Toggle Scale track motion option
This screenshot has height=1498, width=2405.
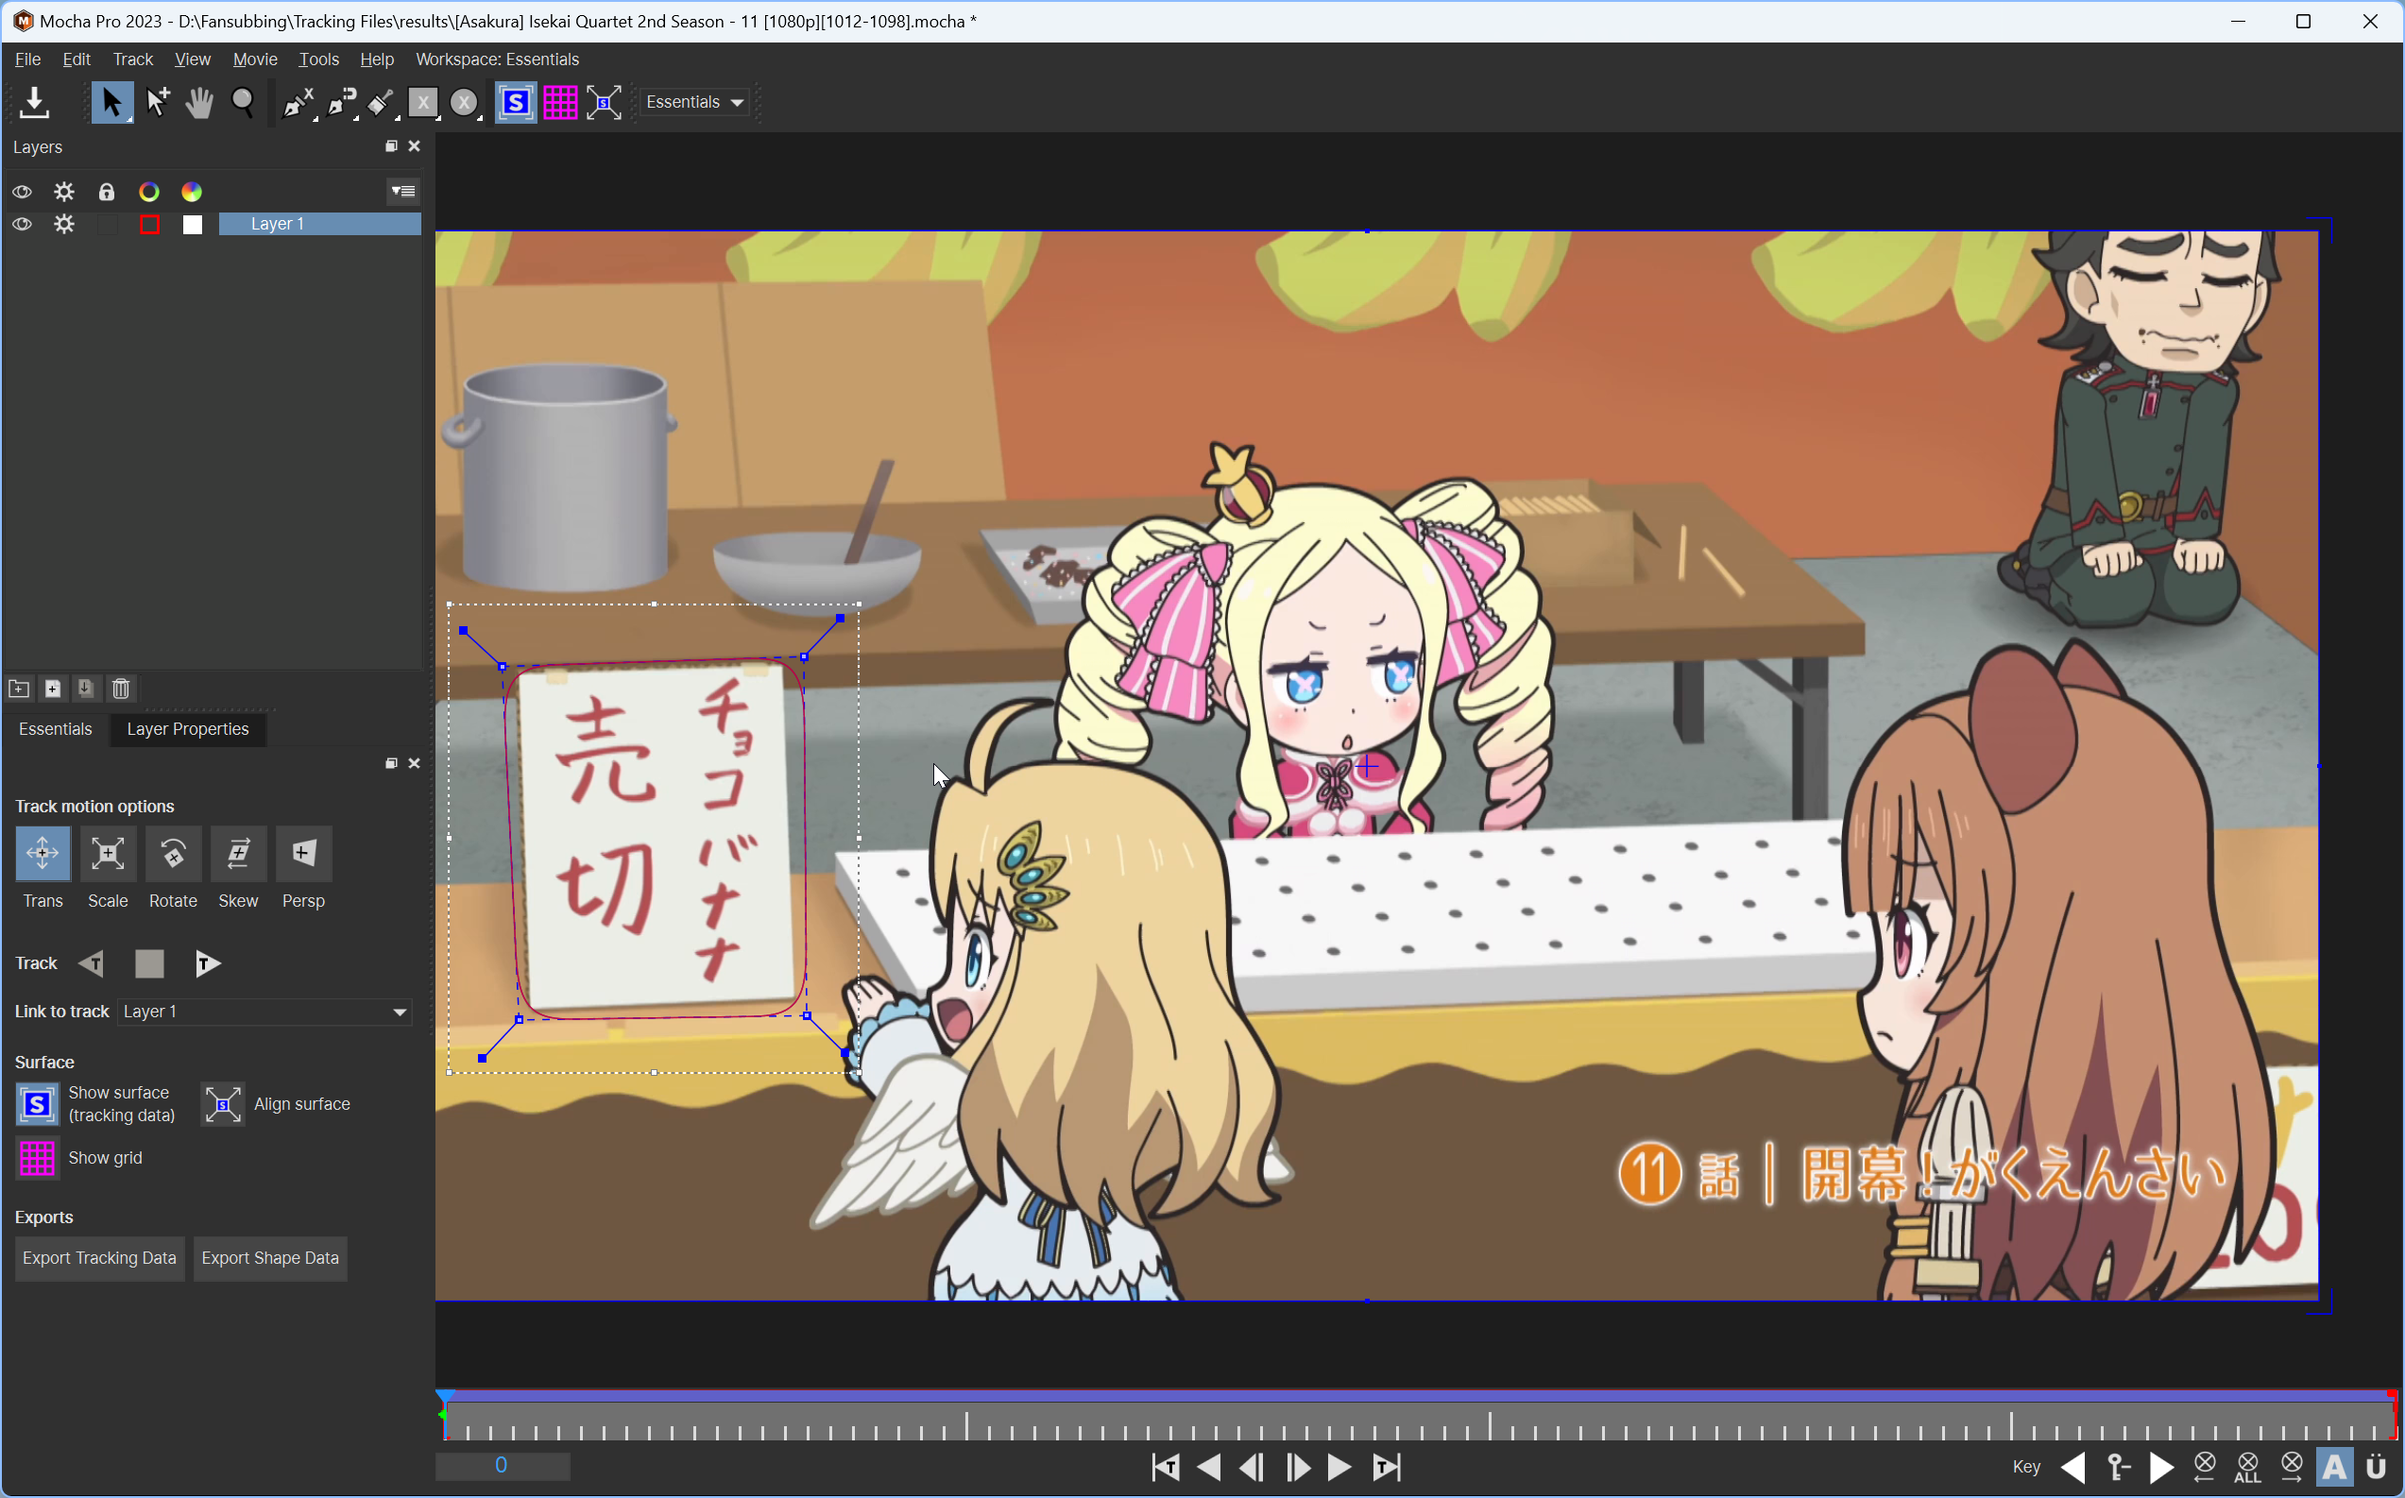coord(108,853)
